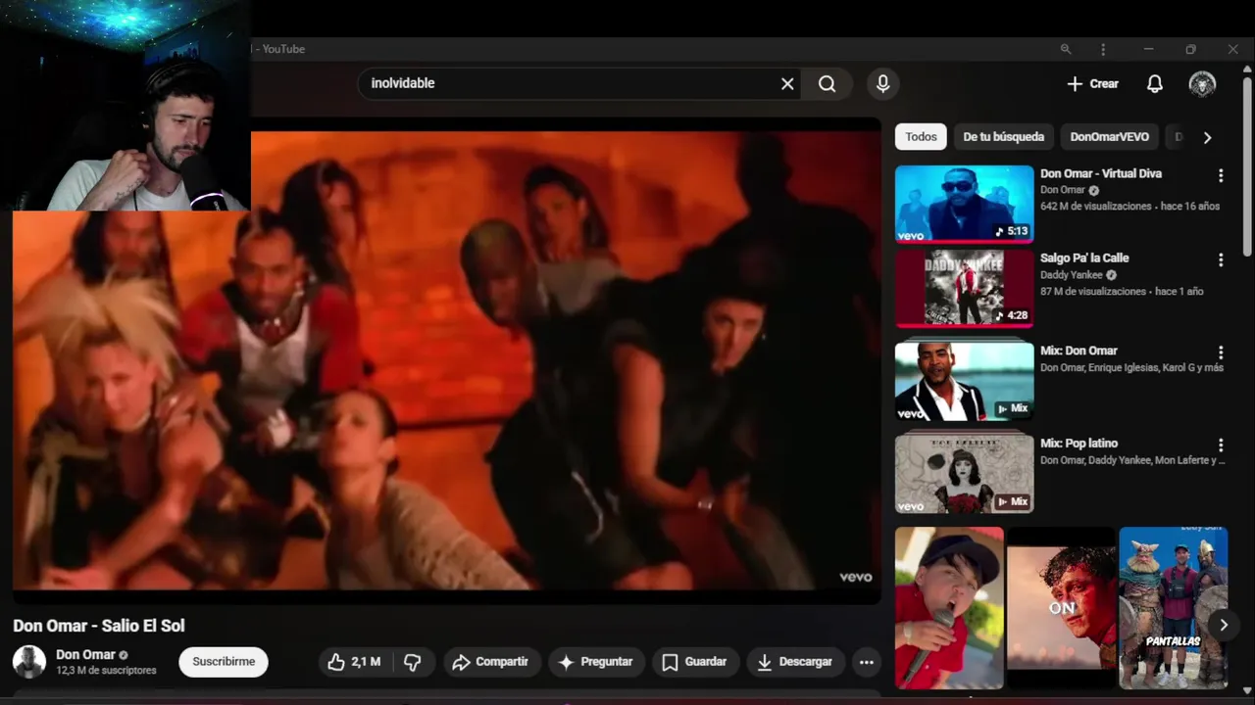Click the Salgo Pa' la Calle title

click(x=1084, y=258)
